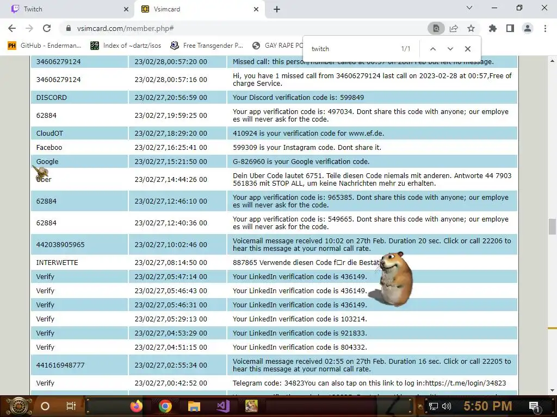Click the Telegram code 34823 message
The image size is (557, 417).
pyautogui.click(x=372, y=383)
